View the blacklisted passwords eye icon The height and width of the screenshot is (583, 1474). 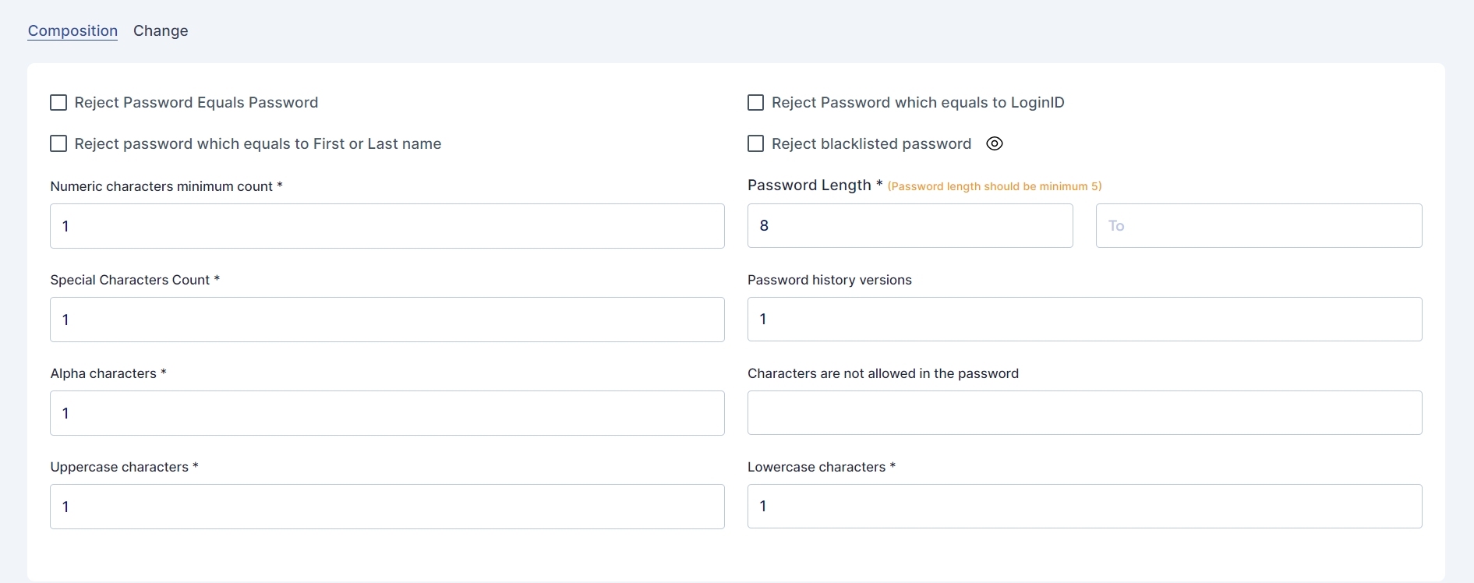tap(995, 143)
